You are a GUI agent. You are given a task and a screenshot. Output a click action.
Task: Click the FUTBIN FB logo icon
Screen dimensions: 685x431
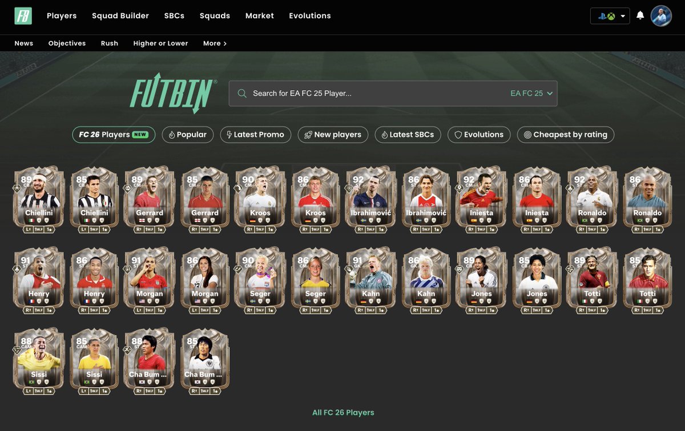click(23, 16)
